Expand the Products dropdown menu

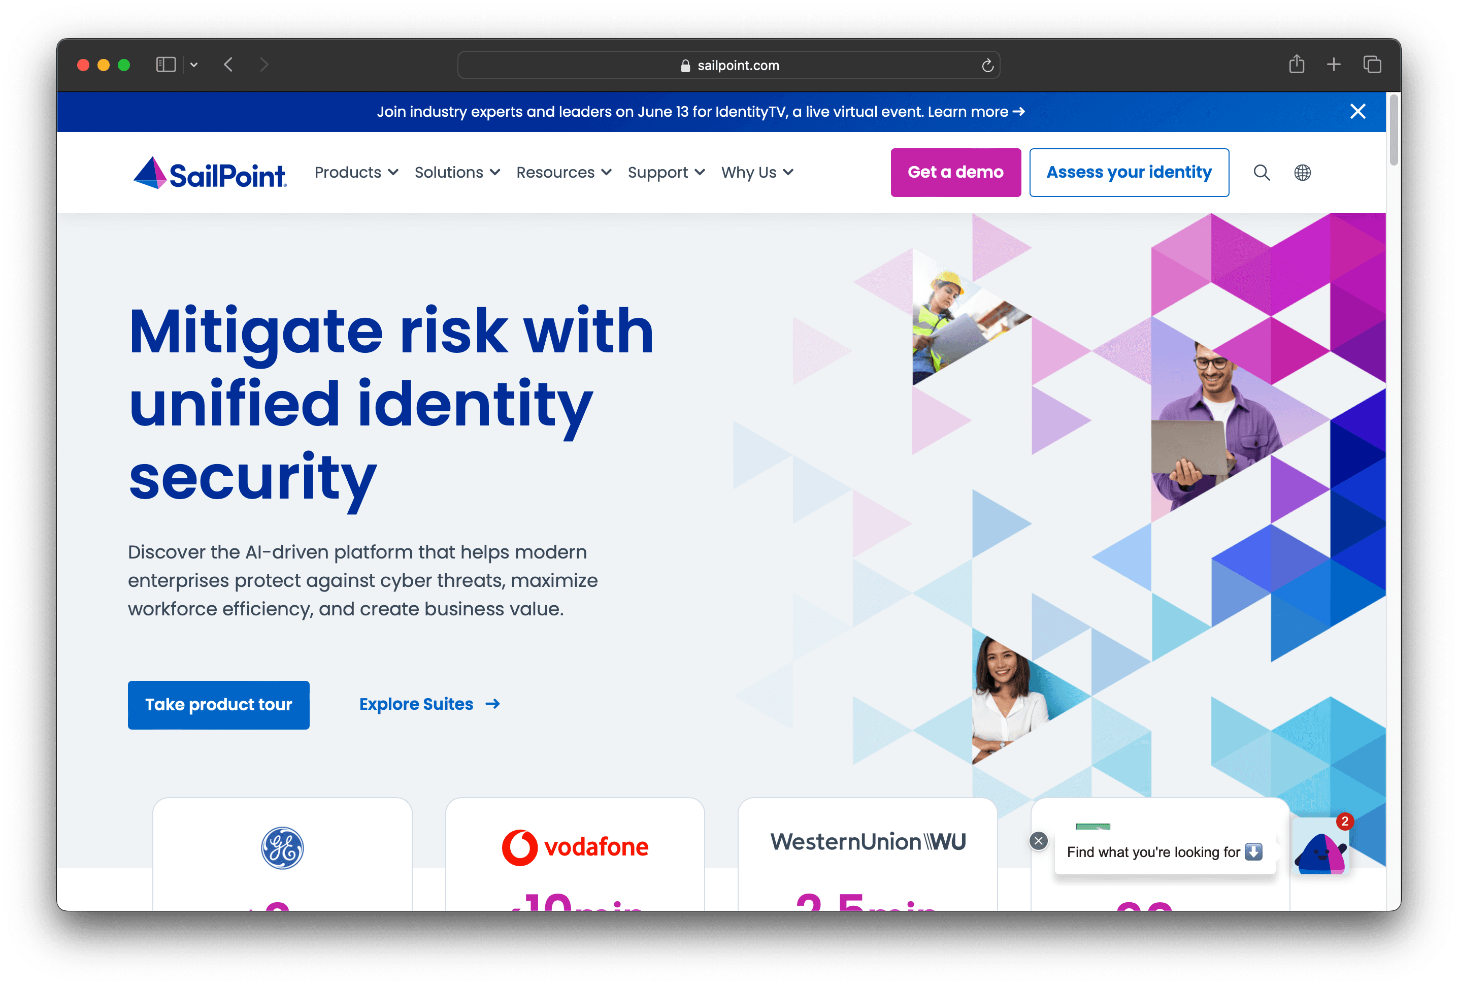coord(356,173)
